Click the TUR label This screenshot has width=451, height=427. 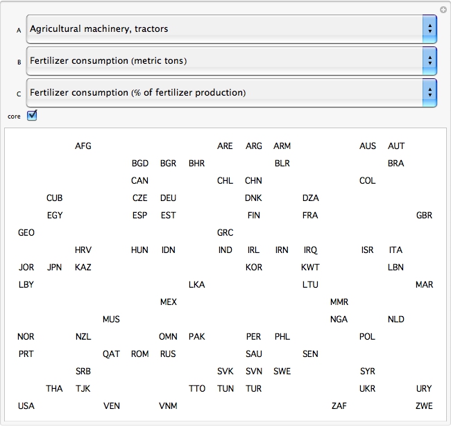(254, 388)
